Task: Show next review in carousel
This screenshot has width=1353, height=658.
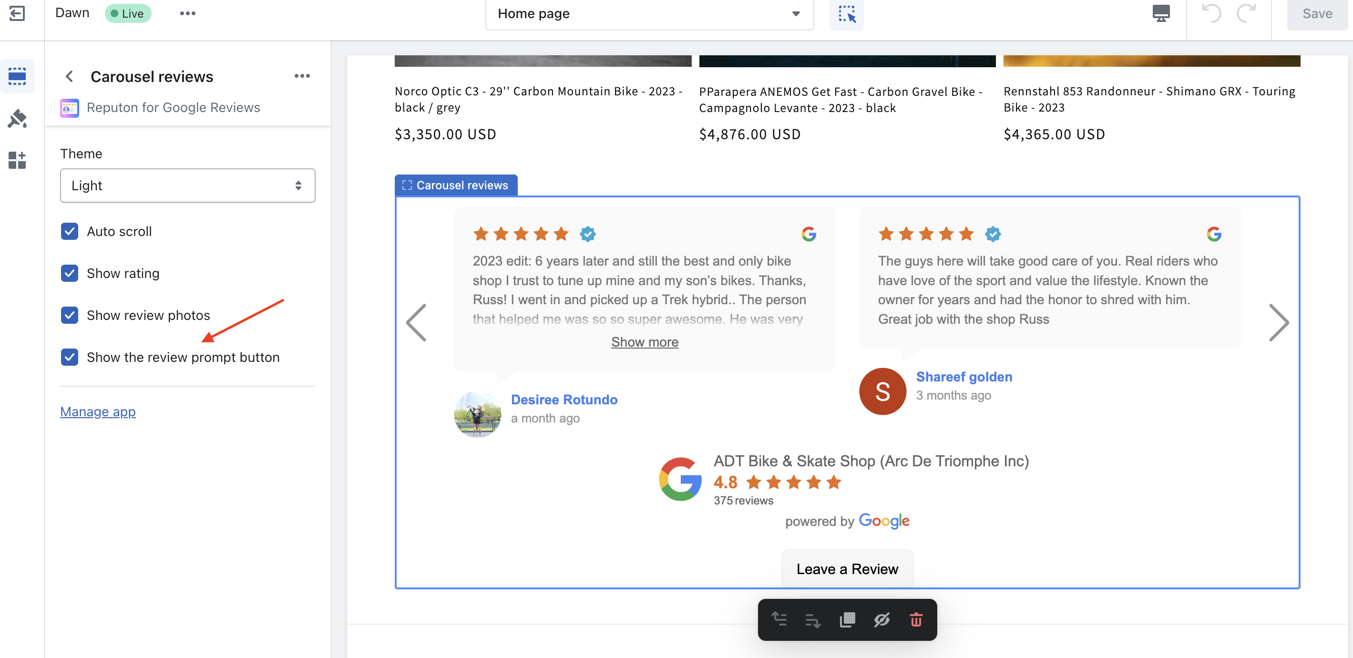Action: [1279, 322]
